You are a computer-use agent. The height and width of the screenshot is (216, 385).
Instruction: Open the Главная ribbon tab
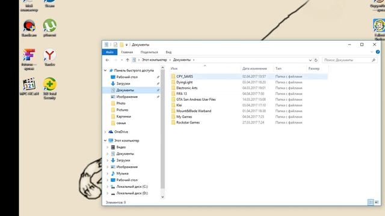(x=127, y=52)
